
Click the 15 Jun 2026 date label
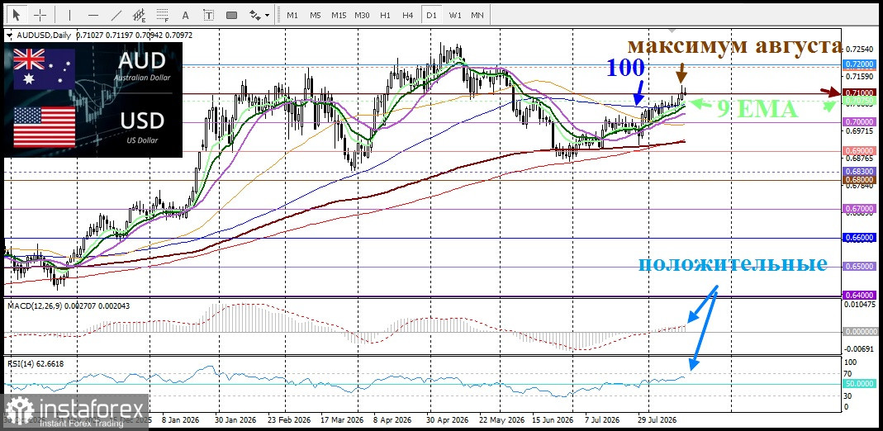(553, 419)
